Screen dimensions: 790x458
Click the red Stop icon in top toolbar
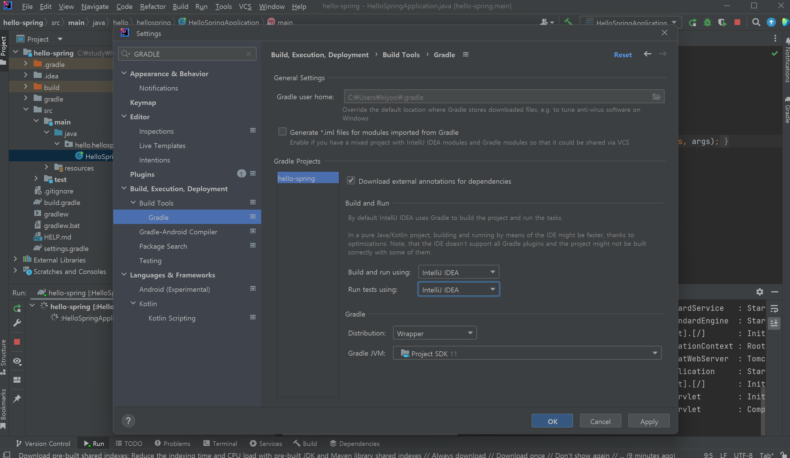pyautogui.click(x=737, y=22)
